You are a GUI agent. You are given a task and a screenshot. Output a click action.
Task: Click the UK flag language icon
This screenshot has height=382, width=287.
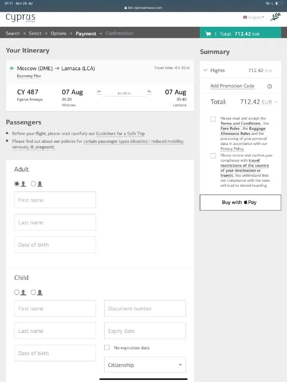pos(245,17)
